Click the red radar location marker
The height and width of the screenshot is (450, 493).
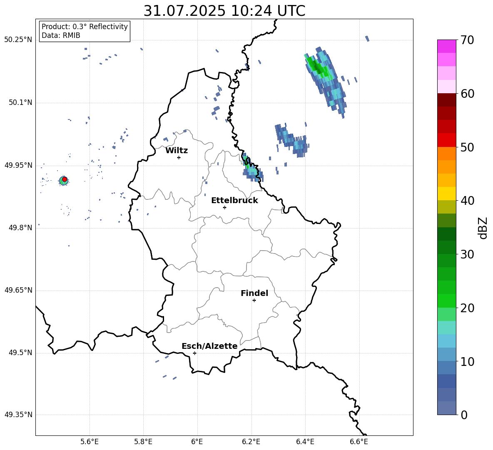click(65, 179)
